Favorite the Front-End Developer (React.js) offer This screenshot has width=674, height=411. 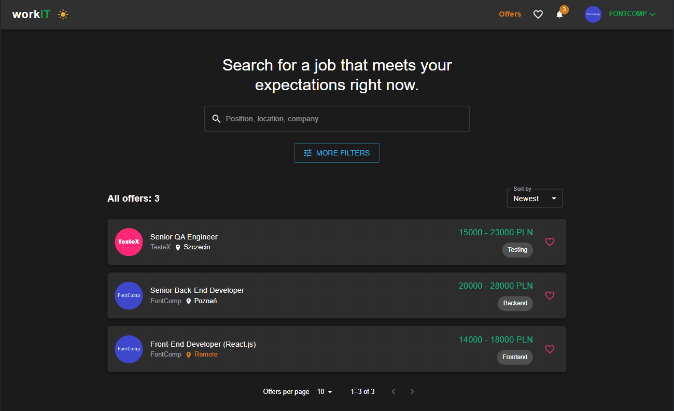click(550, 349)
